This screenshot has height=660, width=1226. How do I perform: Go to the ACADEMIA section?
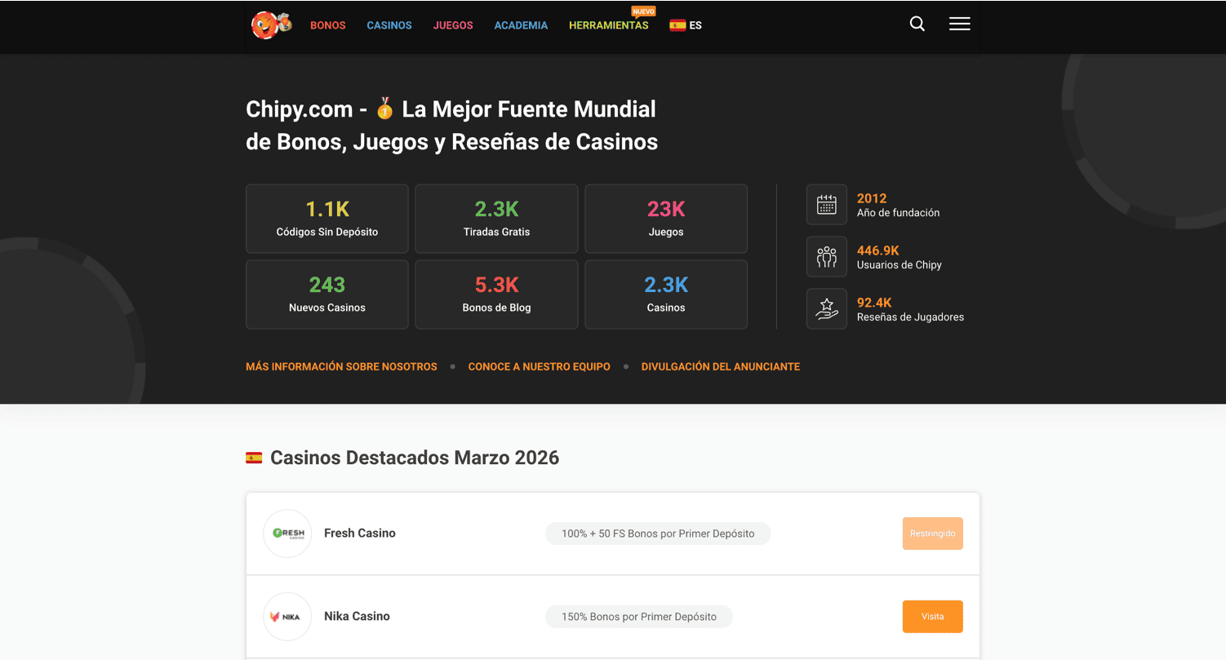521,25
